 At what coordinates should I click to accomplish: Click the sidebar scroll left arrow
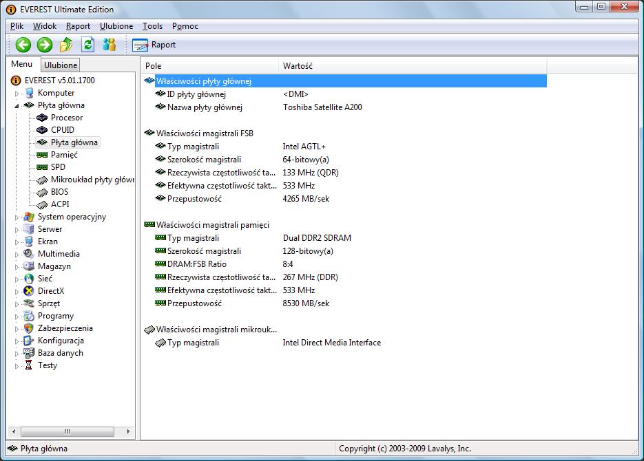[x=14, y=432]
